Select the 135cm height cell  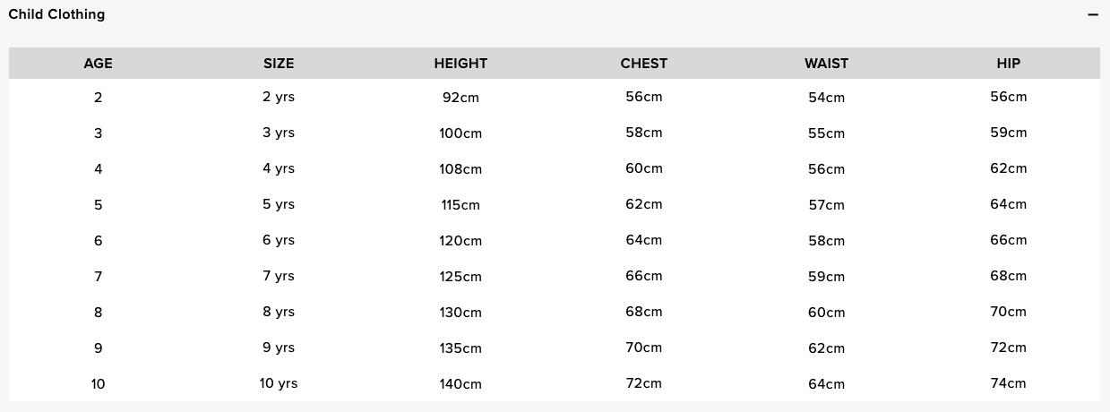[x=460, y=348]
